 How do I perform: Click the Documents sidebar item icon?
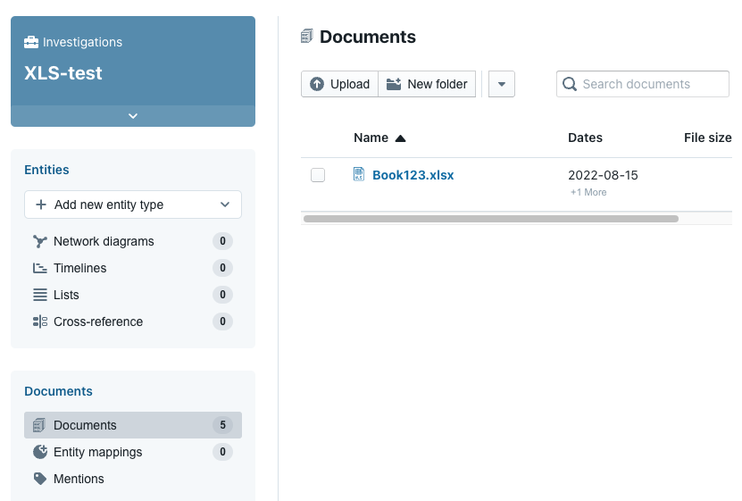39,425
